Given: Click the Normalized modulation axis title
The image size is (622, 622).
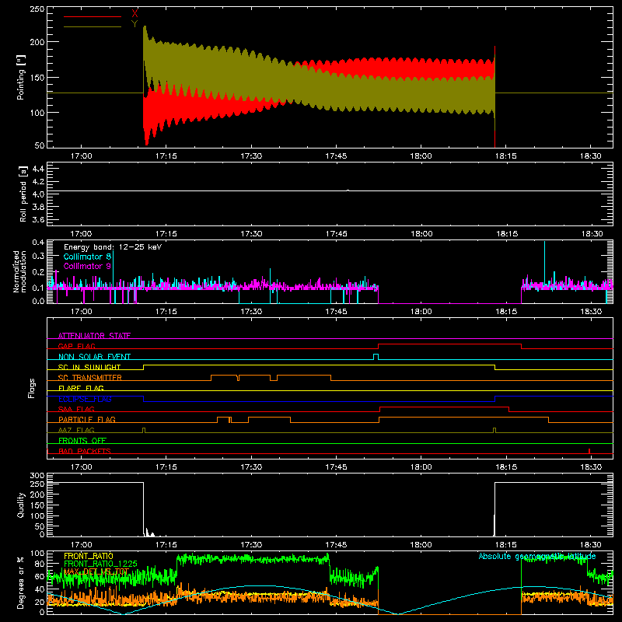Looking at the screenshot, I should click(19, 271).
